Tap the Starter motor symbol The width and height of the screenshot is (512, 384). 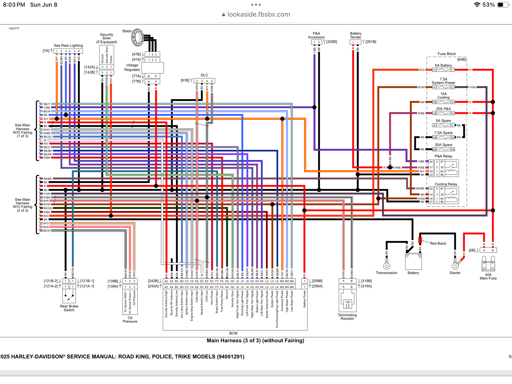click(455, 266)
